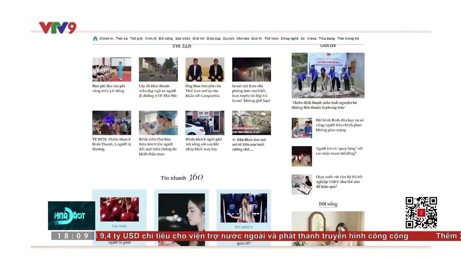This screenshot has width=461, height=259.
Task: Click the youth volunteers digging photo
Action: [328, 75]
